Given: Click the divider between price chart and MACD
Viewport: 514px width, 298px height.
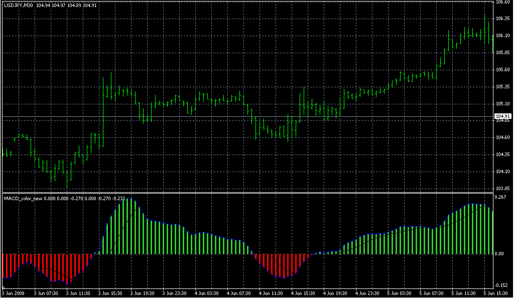Looking at the screenshot, I should coord(246,193).
